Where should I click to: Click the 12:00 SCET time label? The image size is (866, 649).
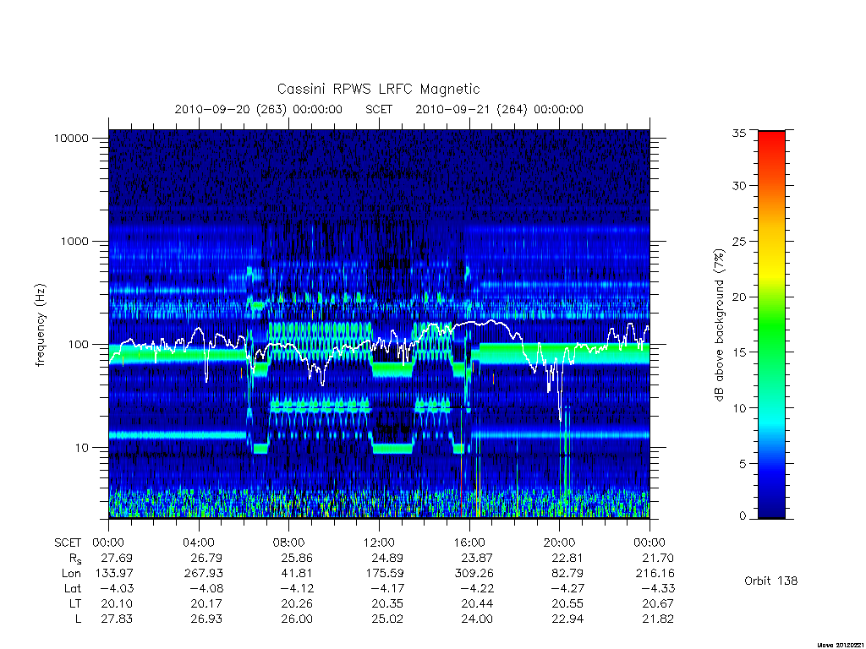point(379,543)
